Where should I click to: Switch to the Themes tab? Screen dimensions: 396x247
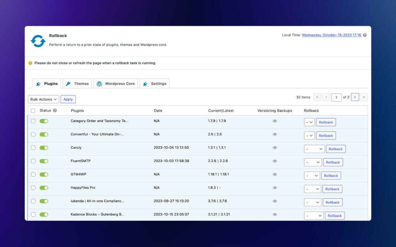pyautogui.click(x=77, y=83)
